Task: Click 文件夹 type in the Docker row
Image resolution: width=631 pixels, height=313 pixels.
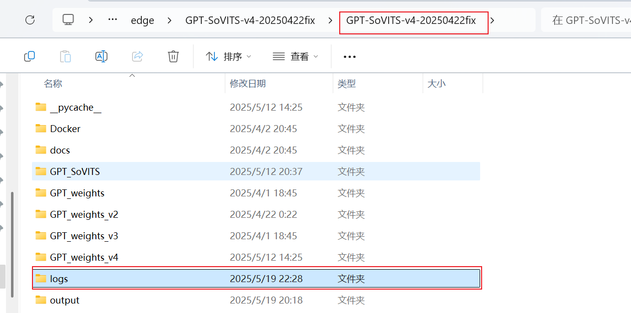Action: tap(351, 129)
